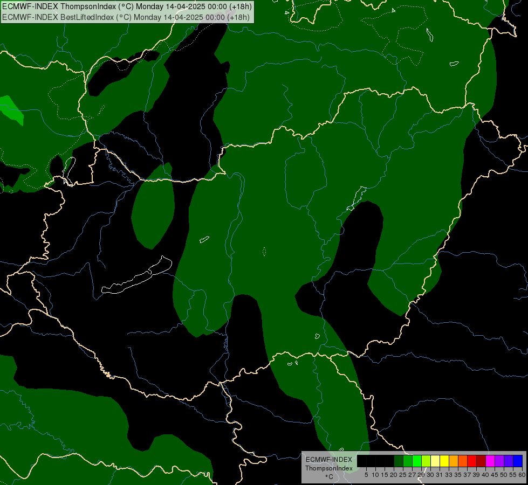Select the orange 33–35 legend swatch
Viewport: 528px width, 485px height.
coord(454,461)
